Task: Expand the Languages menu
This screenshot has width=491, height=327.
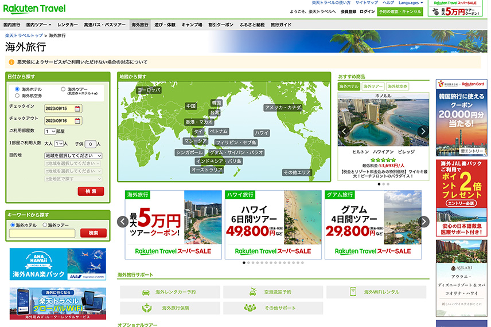Action: pos(411,3)
